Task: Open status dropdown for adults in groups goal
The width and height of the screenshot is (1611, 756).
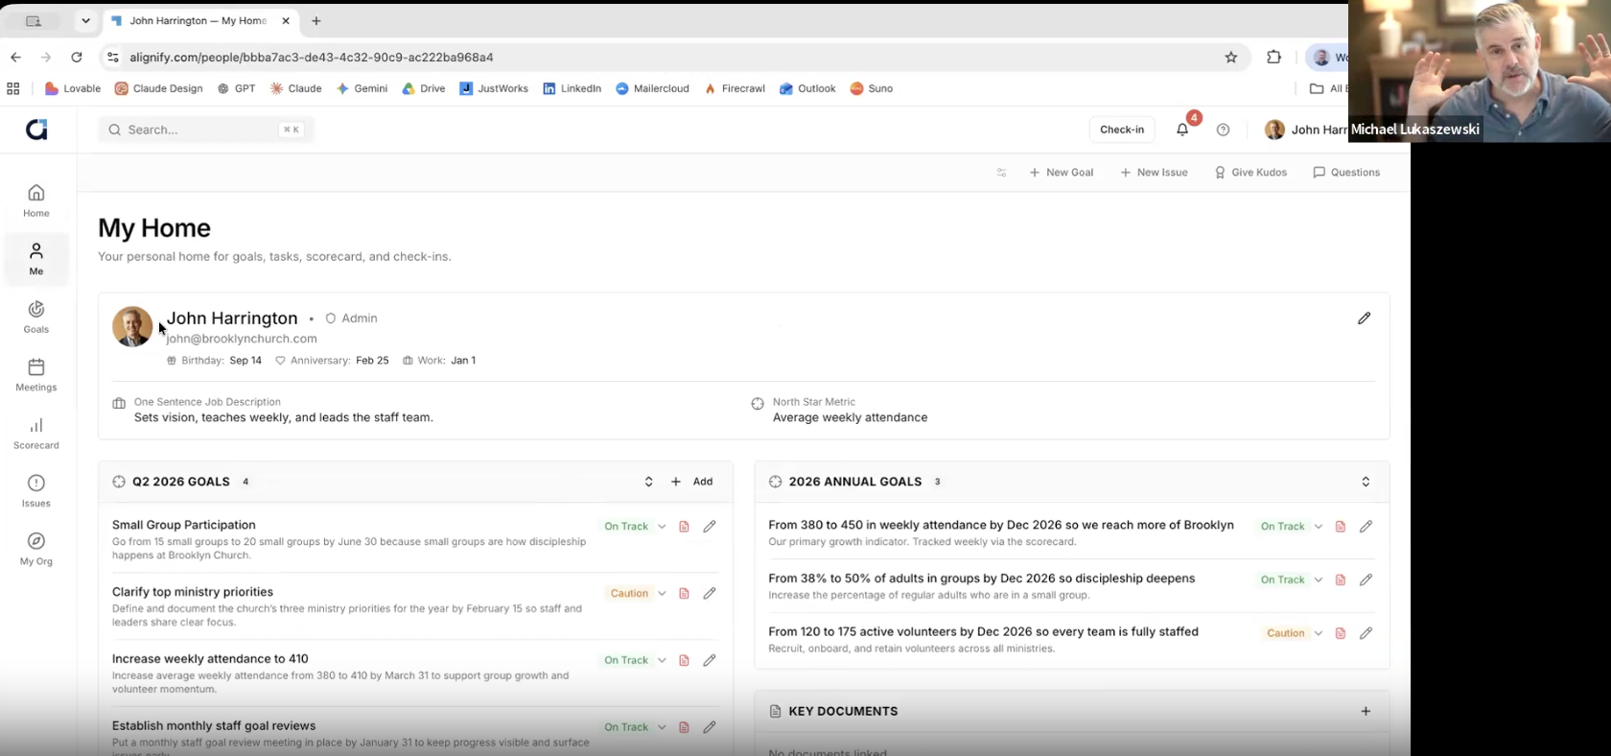Action: [x=1291, y=579]
